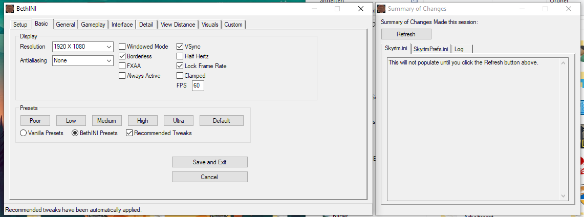
Task: Switch to the Interface tab
Action: [x=122, y=25]
